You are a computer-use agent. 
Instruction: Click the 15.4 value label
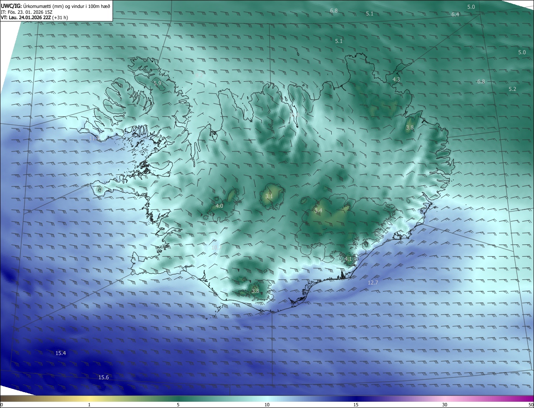pyautogui.click(x=60, y=353)
